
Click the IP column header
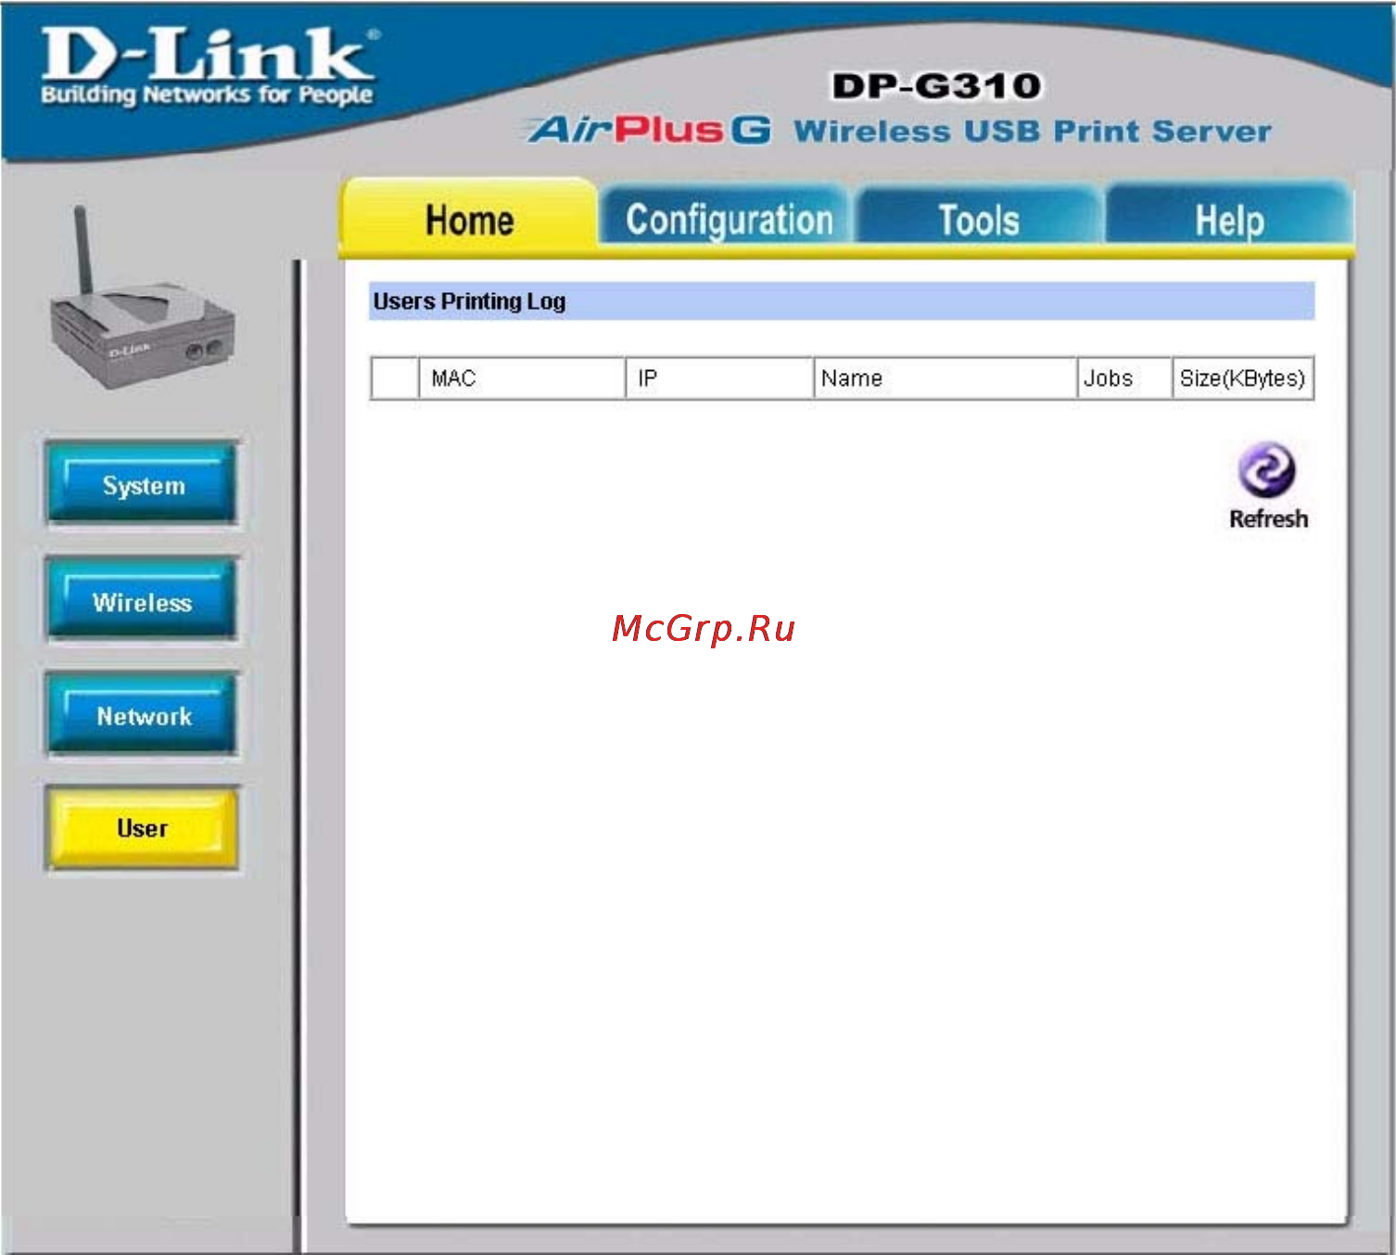click(x=719, y=378)
